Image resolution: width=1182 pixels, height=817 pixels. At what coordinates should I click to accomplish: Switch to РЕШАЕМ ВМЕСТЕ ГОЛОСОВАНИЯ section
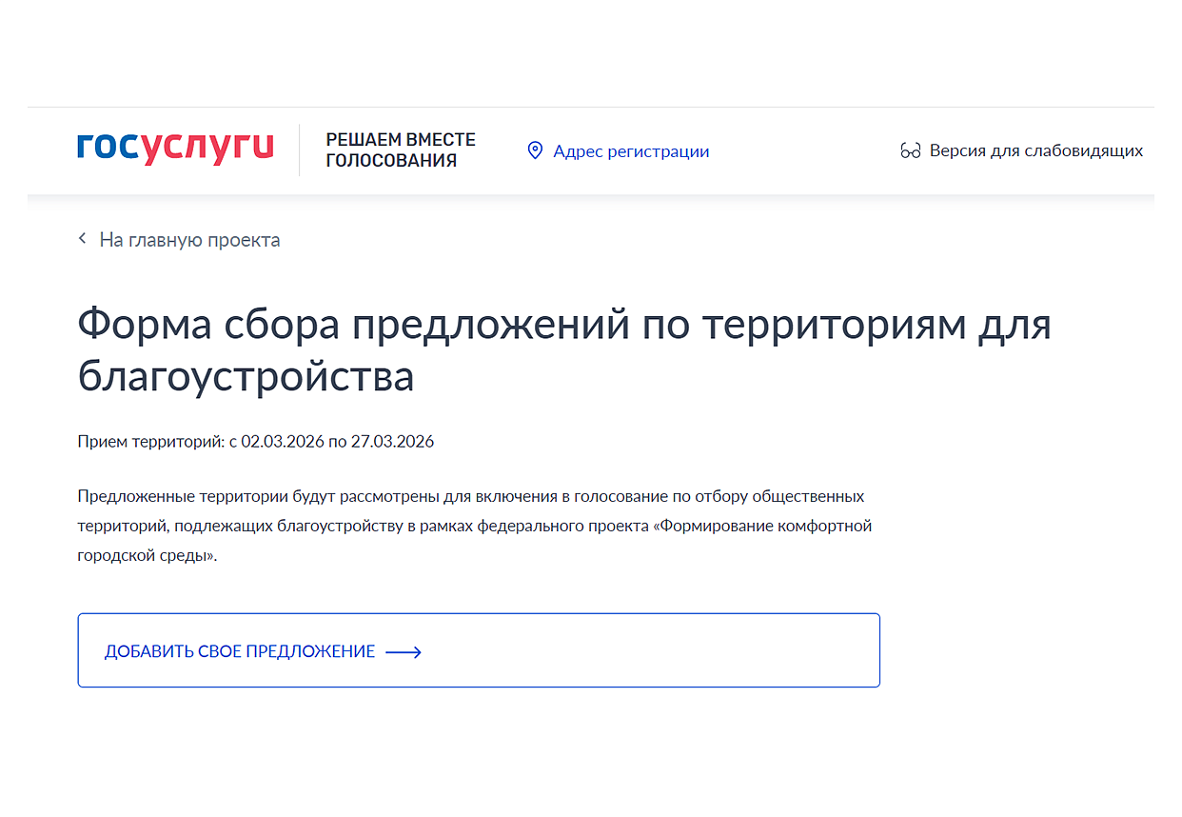401,149
